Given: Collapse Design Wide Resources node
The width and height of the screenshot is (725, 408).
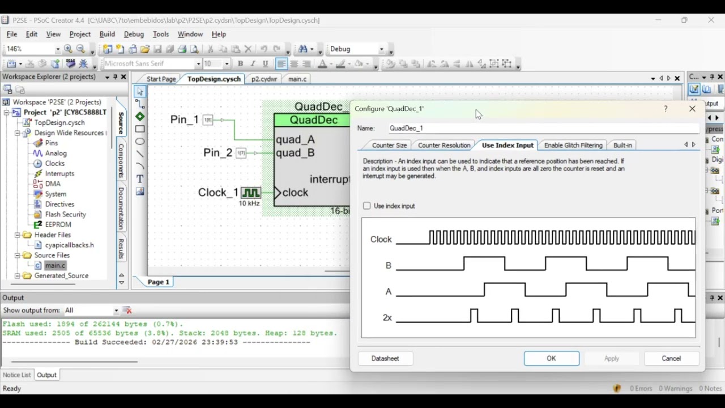Looking at the screenshot, I should (x=17, y=133).
